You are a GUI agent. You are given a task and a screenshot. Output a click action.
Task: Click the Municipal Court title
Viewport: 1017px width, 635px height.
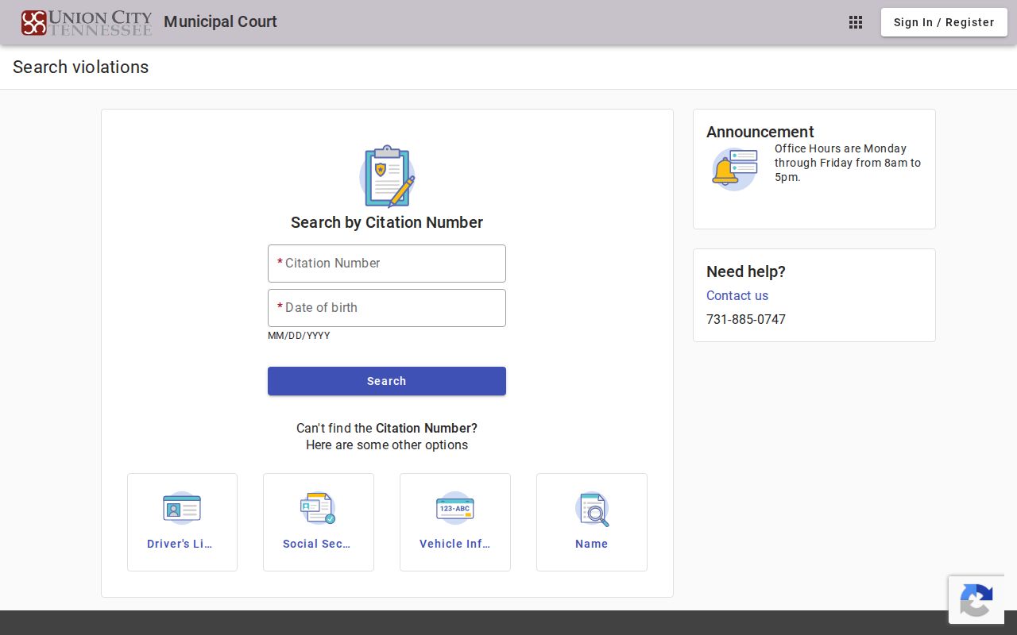coord(220,21)
